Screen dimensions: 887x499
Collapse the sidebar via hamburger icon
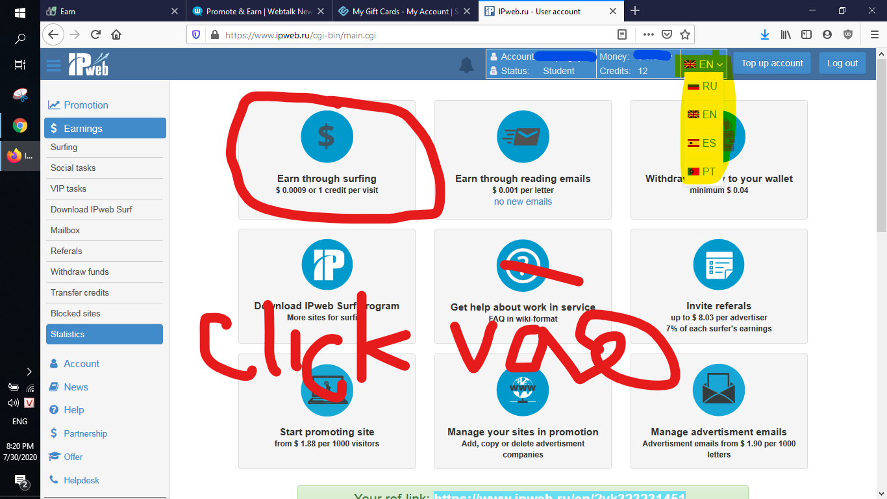point(53,64)
